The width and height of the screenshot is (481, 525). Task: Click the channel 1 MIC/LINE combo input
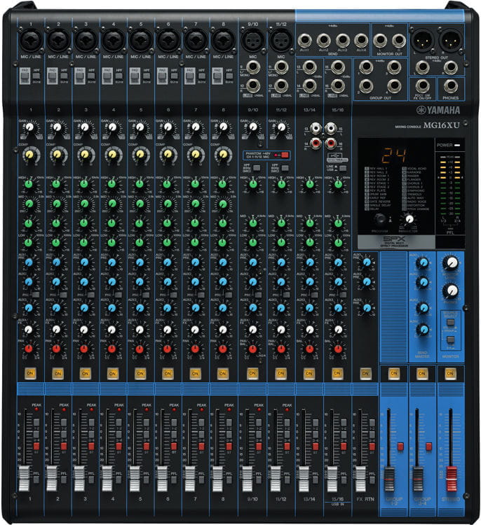coord(29,40)
